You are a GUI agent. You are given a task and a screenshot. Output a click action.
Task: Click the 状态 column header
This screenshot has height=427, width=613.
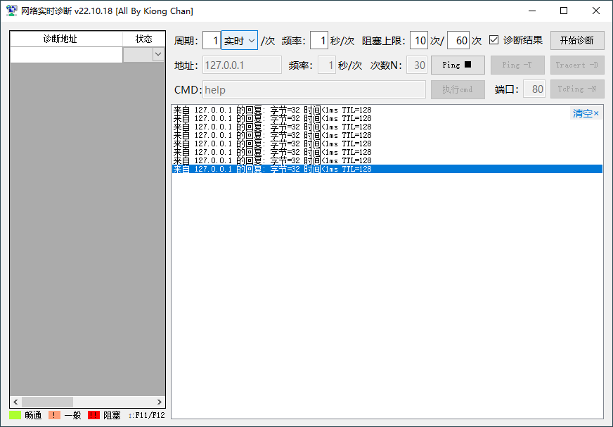pos(143,39)
